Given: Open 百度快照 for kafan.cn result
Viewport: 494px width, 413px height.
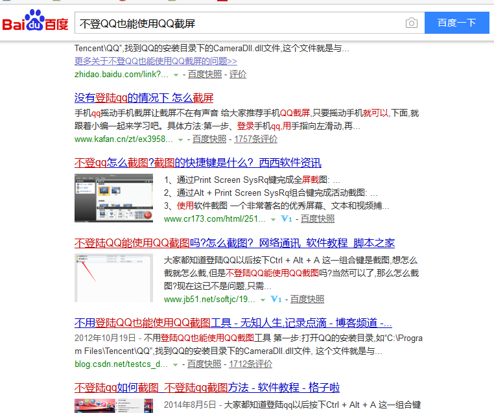Looking at the screenshot, I should (x=209, y=139).
